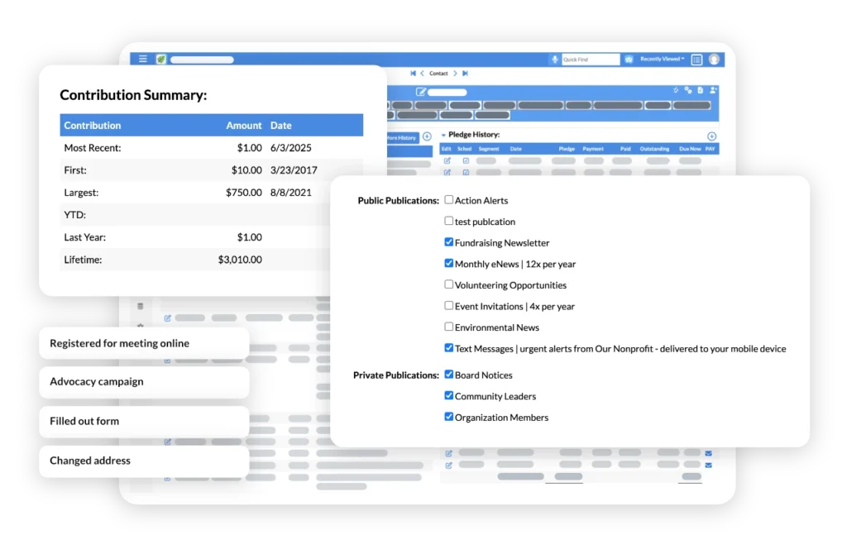The width and height of the screenshot is (847, 549).
Task: Click the double checkmark icon in contact header
Action: [x=676, y=90]
